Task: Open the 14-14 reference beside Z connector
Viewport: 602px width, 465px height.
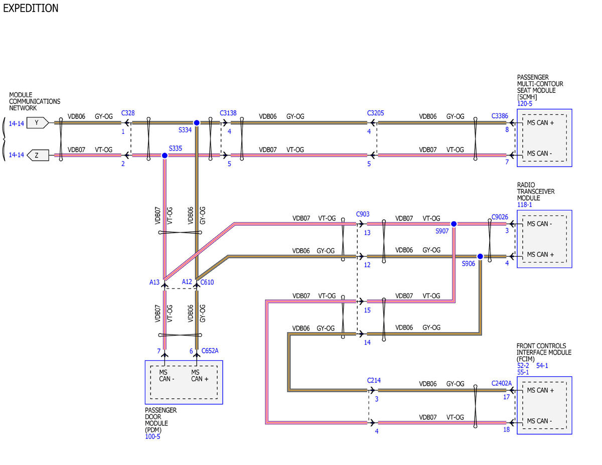Action: (16, 156)
